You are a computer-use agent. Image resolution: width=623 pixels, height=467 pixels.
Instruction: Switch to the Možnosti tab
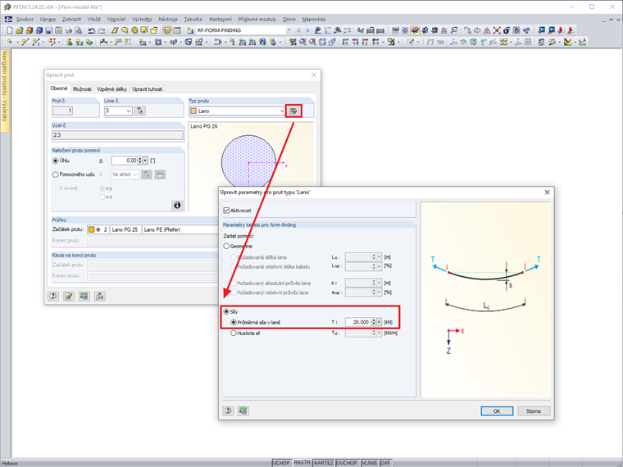click(82, 89)
